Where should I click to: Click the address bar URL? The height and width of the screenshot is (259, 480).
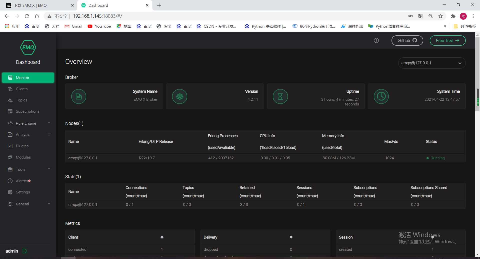tap(97, 16)
